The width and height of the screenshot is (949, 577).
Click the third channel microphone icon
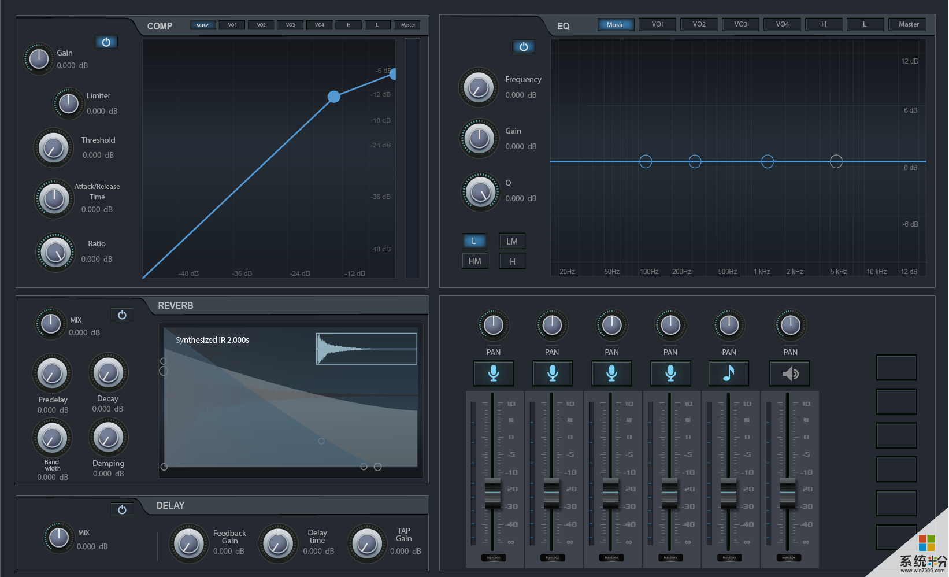(x=611, y=373)
